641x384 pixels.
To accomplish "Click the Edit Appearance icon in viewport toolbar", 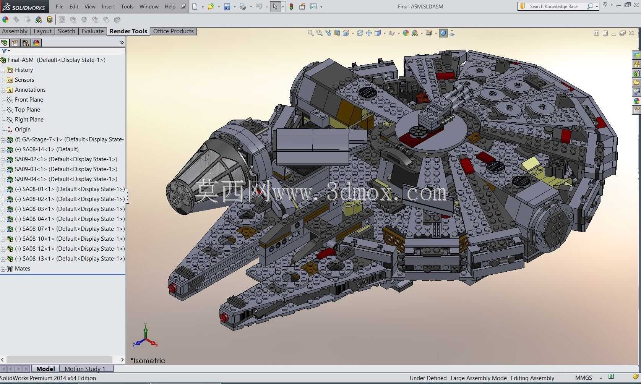I will [406, 33].
